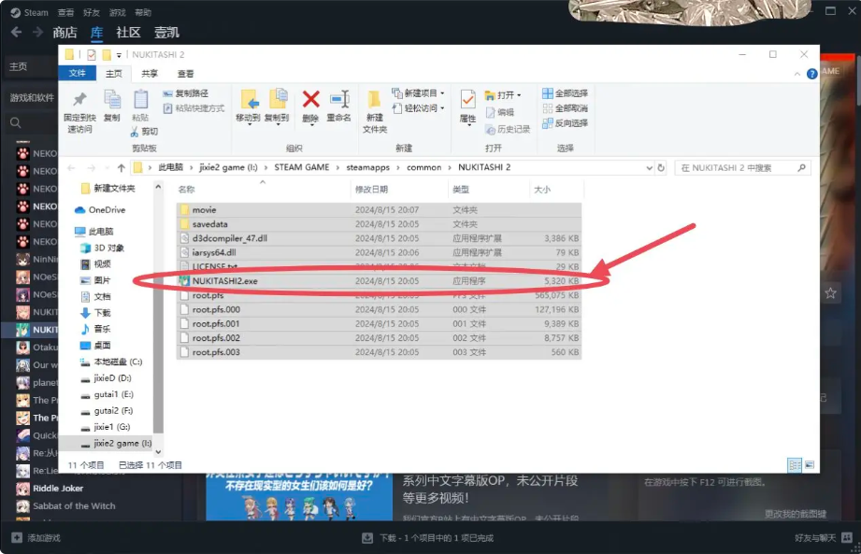The image size is (861, 554).
Task: Click the Copy icon in Clipboard group
Action: tap(112, 102)
